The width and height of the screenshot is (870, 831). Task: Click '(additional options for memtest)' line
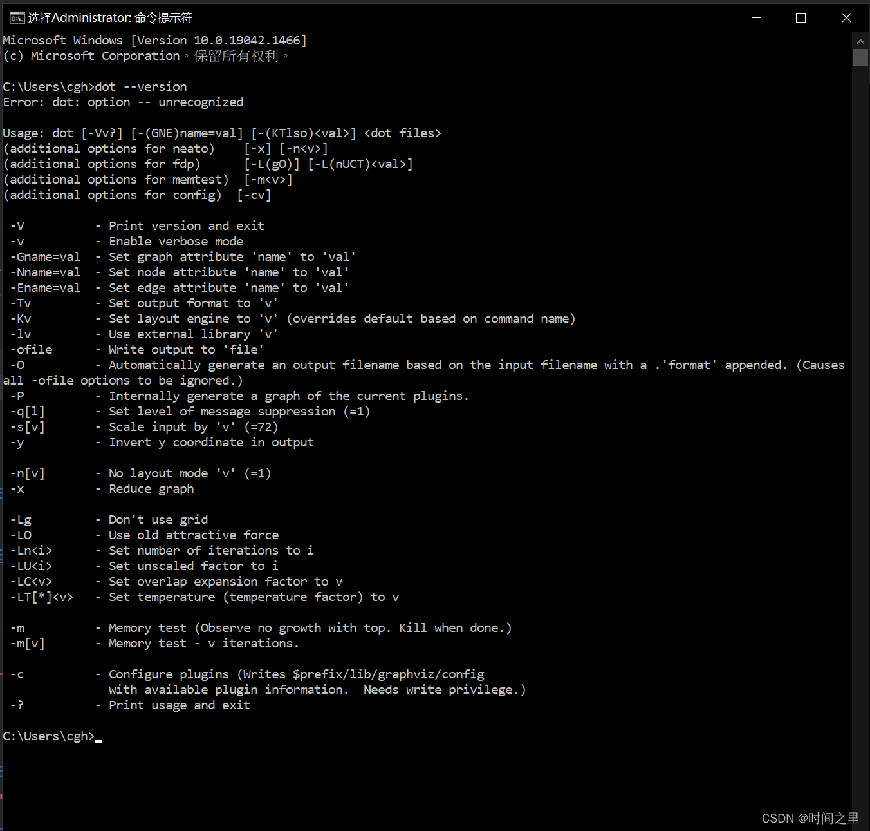148,180
